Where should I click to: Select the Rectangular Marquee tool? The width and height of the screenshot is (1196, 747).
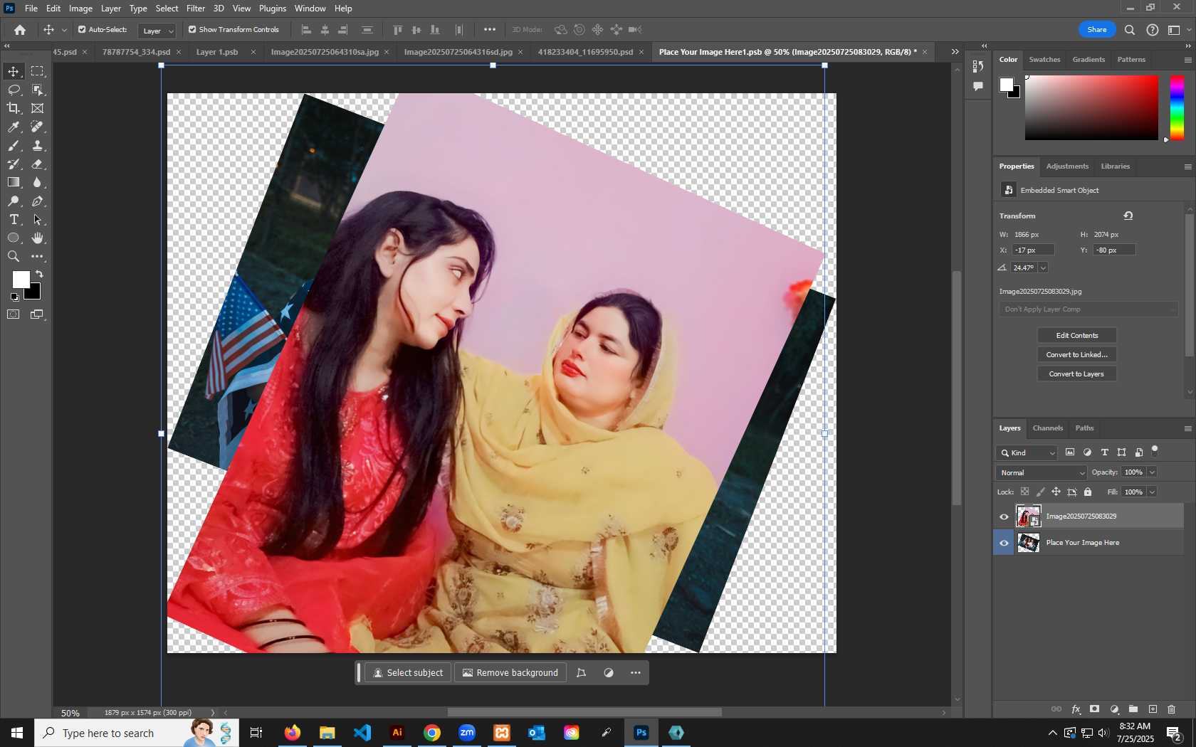pyautogui.click(x=37, y=71)
